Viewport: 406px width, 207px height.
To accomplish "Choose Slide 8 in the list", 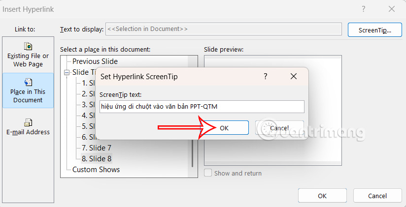I will [x=97, y=158].
